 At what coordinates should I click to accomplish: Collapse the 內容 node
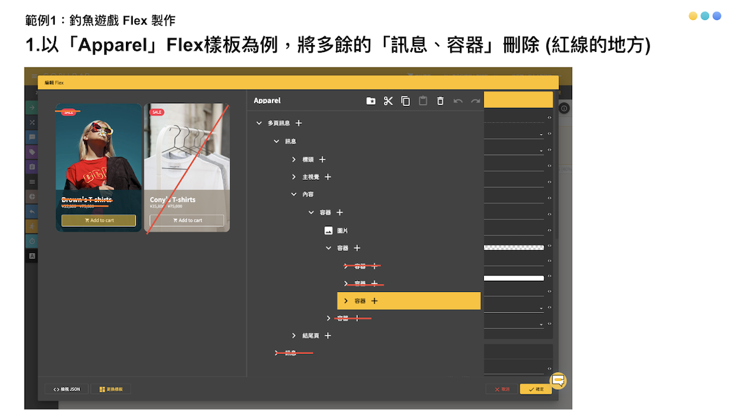pyautogui.click(x=294, y=194)
